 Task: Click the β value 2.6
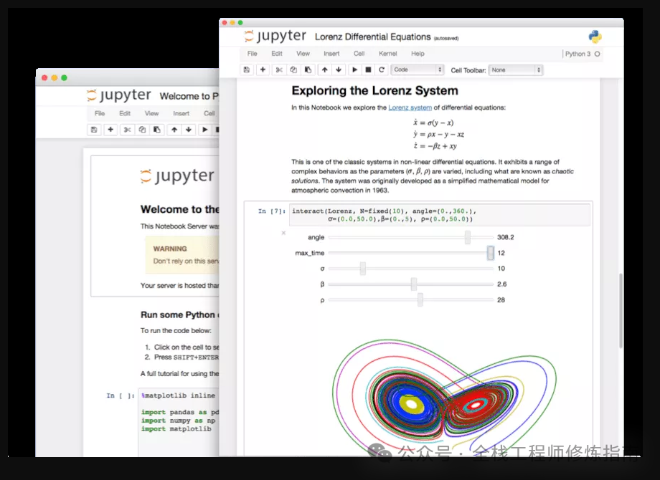501,284
